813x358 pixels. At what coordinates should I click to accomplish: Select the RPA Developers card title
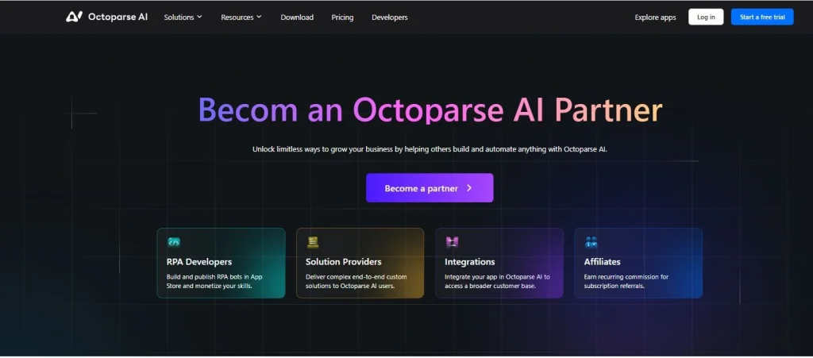pyautogui.click(x=199, y=262)
